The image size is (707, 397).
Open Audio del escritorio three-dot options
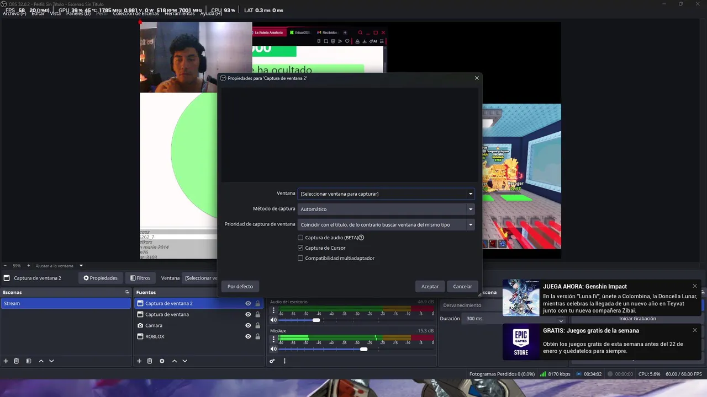pos(273,310)
